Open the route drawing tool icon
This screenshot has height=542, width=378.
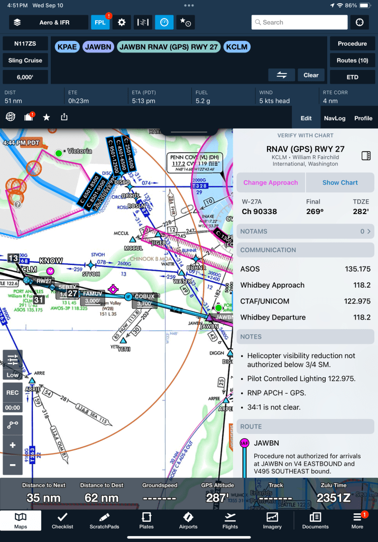[13, 425]
